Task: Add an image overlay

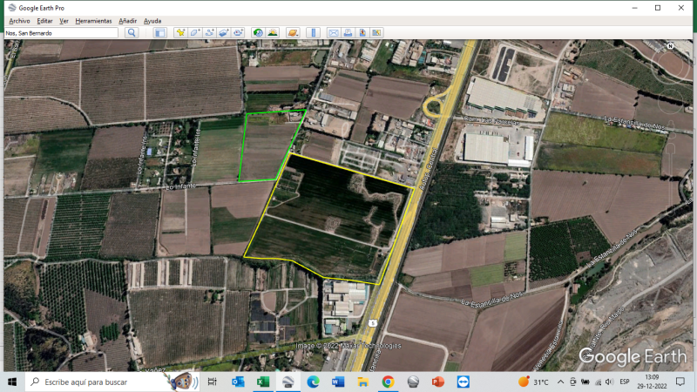Action: click(x=224, y=32)
